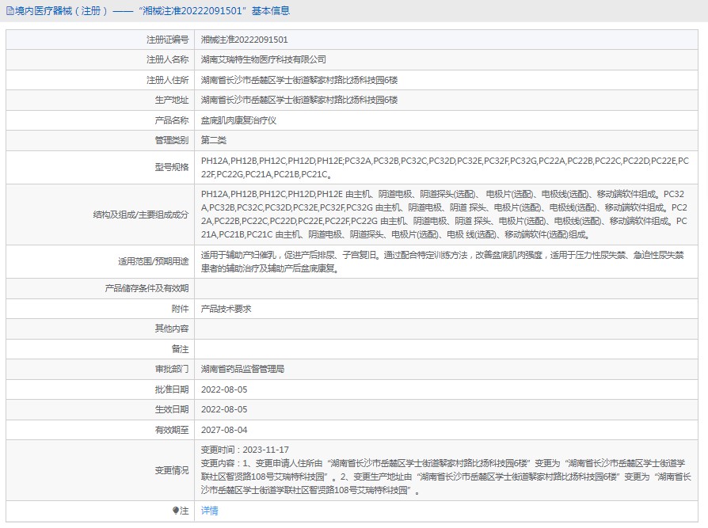Click the 注册人住所 row label
Image resolution: width=708 pixels, height=528 pixels.
pyautogui.click(x=168, y=80)
